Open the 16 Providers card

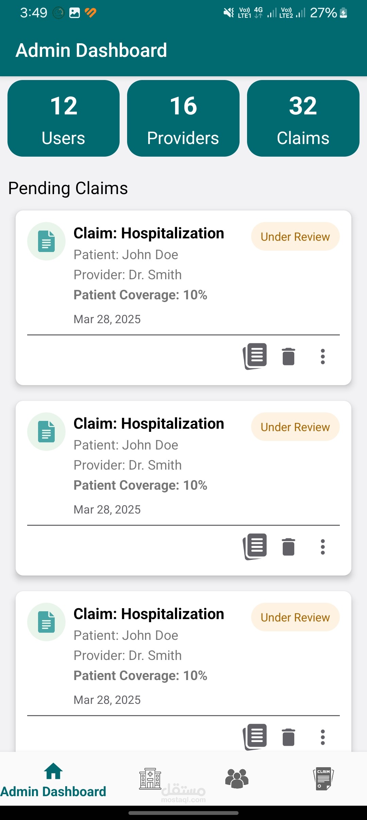(183, 119)
